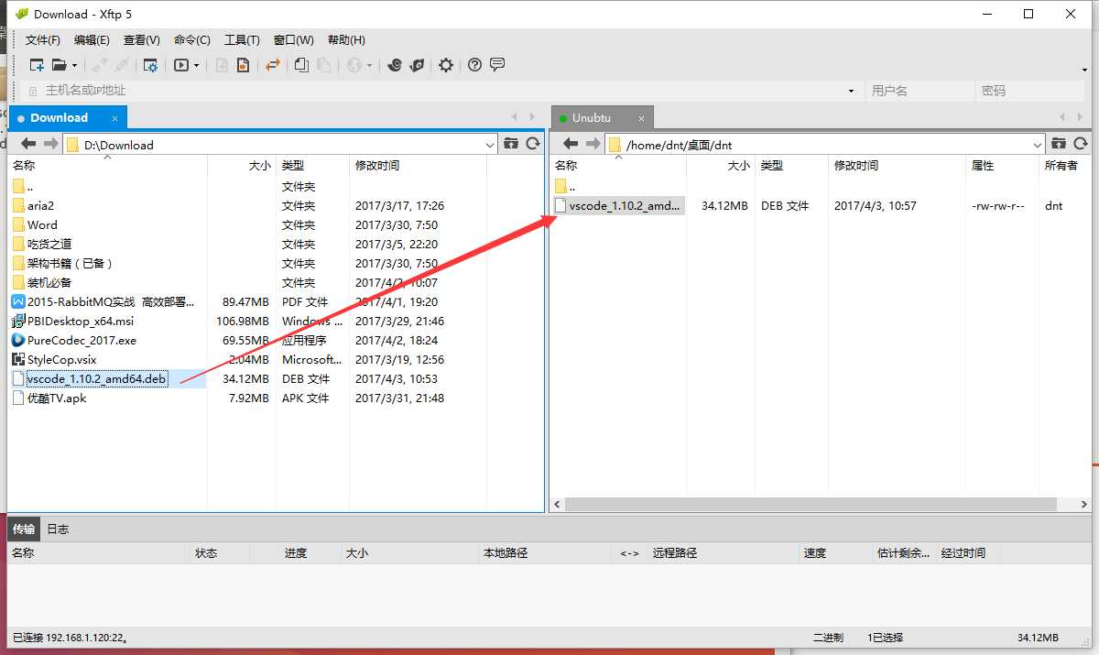Open the 窗口(W) menu
This screenshot has width=1099, height=655.
point(293,40)
